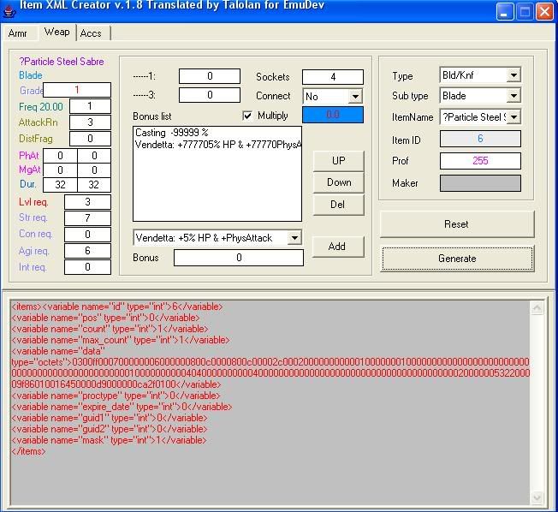
Task: Toggle the Multiply checkbox
Action: click(x=248, y=116)
